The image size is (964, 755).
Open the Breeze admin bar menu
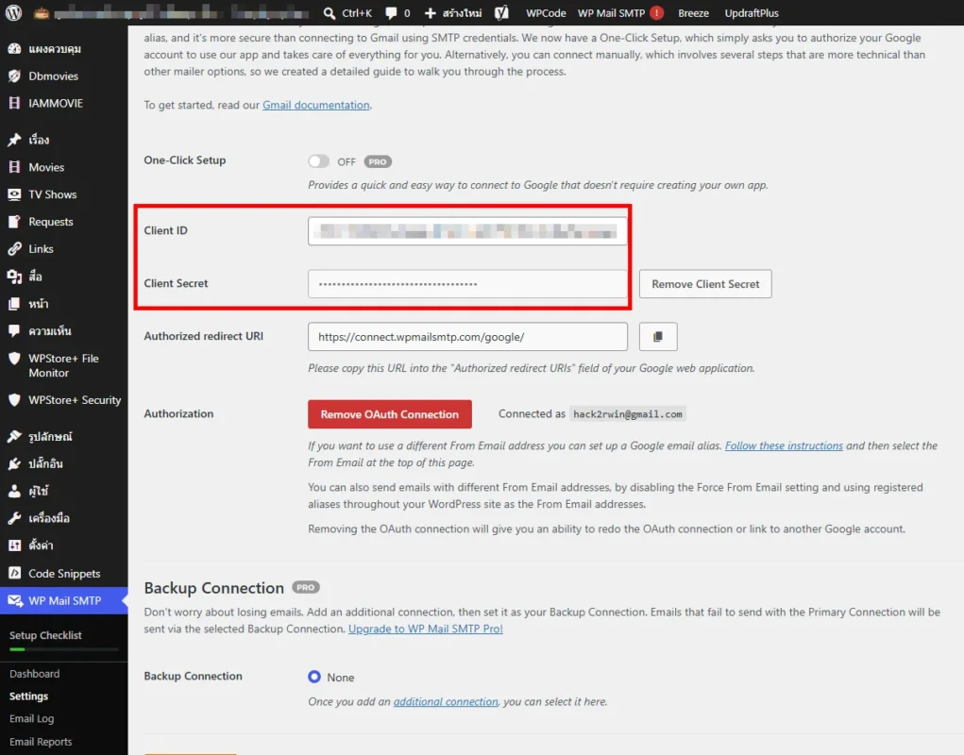click(x=693, y=13)
